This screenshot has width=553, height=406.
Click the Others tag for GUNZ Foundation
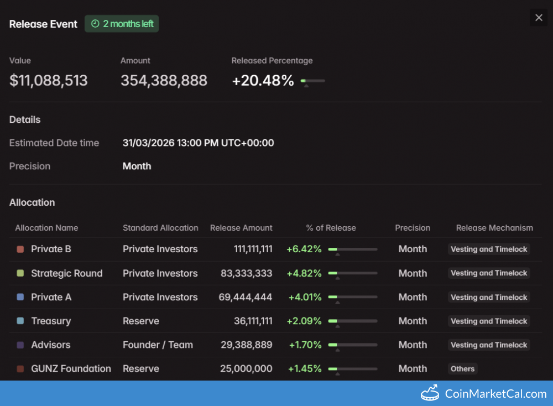pyautogui.click(x=462, y=369)
